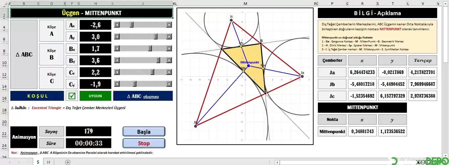Click the left arrow of the Cy slider
Image resolution: width=449 pixels, height=165 pixels.
pyautogui.click(x=116, y=84)
